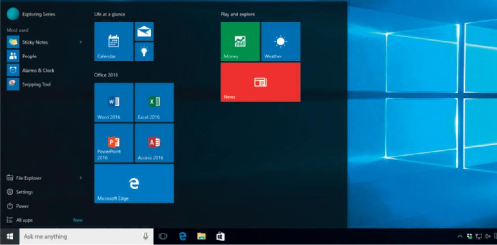Image resolution: width=497 pixels, height=245 pixels.
Task: Open Edge from the taskbar
Action: click(183, 237)
